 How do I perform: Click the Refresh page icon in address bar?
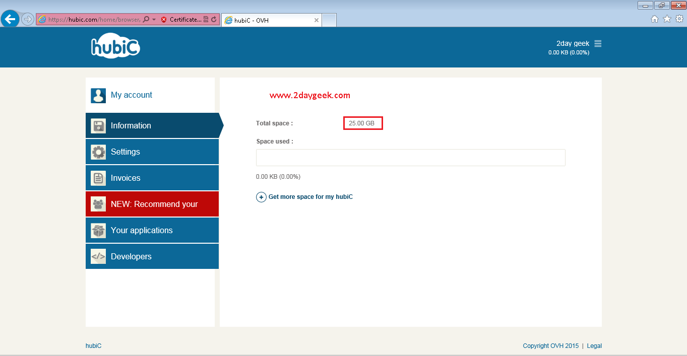coord(214,19)
